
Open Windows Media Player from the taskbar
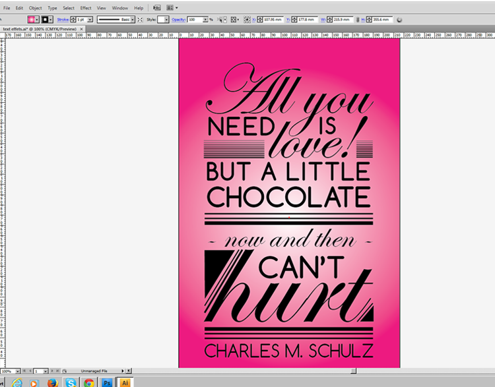(34, 383)
